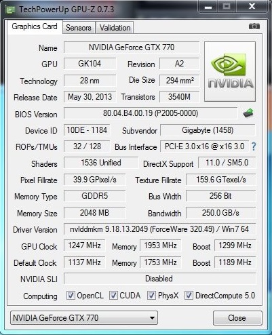The width and height of the screenshot is (272, 335).
Task: Click the Bus Width field 256 Bit
Action: [x=221, y=196]
